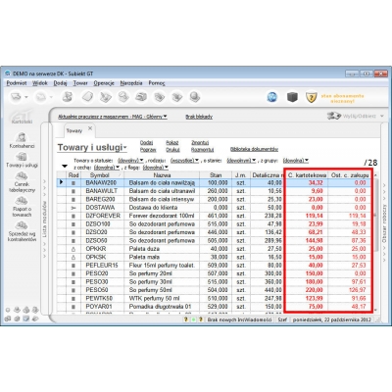Click the table vertical scrollbar

[x=375, y=242]
